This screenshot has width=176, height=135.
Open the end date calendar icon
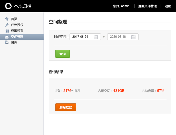133,37
